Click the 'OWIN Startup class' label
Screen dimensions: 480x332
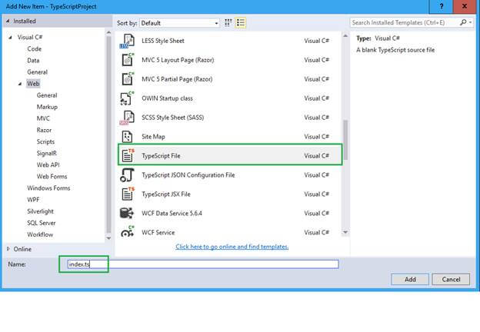tap(167, 98)
